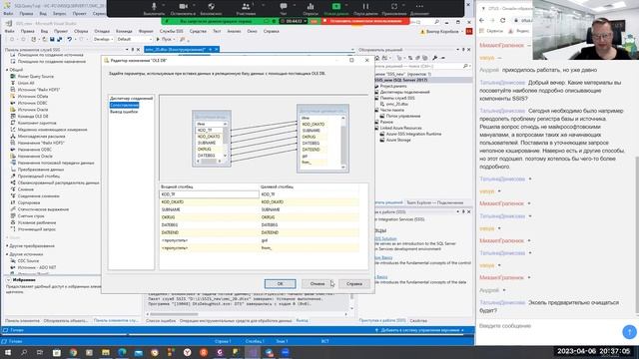
Task: Select Уточняющий запрос in toolbox
Action: pos(36,229)
